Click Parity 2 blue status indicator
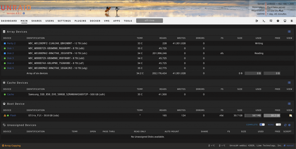Image resolution: width=296 pixels, height=149 pixels. coord(5,43)
